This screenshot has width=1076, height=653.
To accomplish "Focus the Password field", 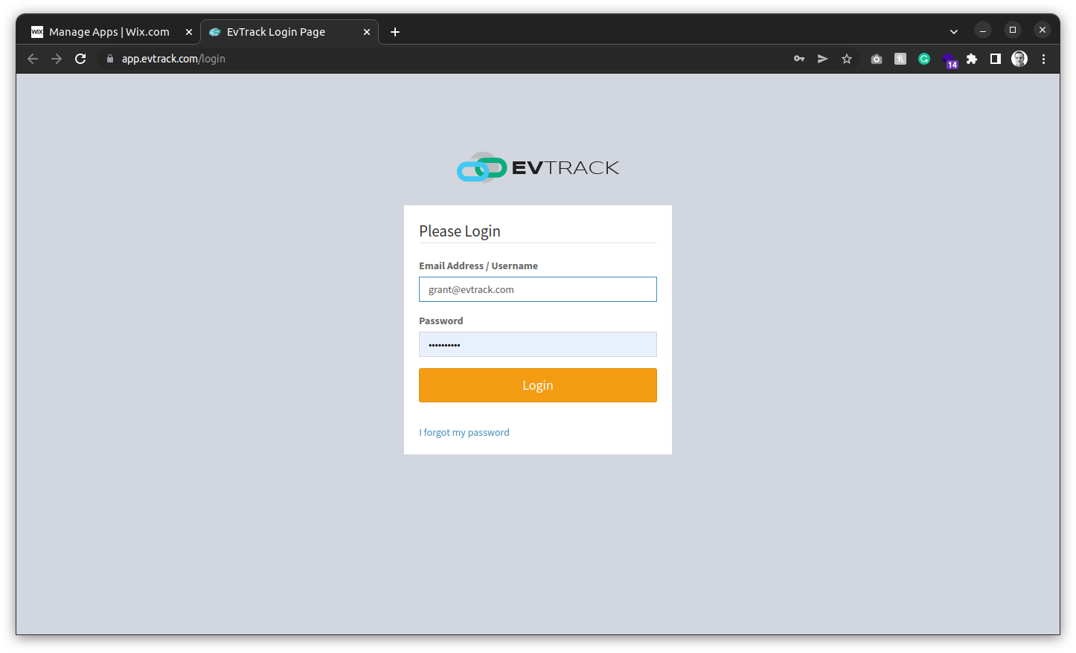I will point(538,344).
